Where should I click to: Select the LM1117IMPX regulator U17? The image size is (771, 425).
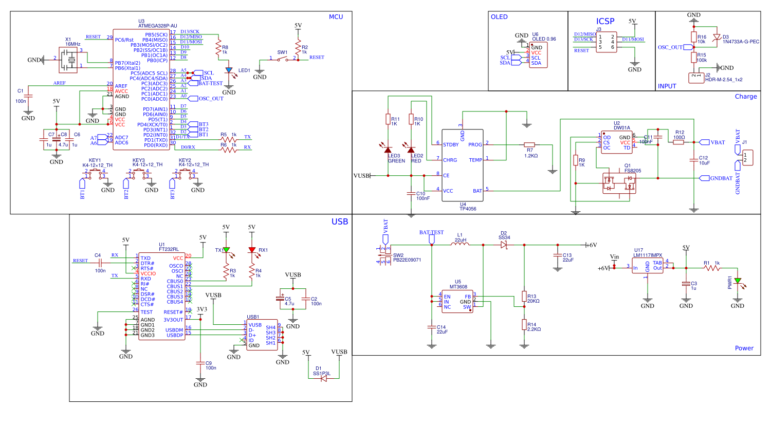pos(647,266)
